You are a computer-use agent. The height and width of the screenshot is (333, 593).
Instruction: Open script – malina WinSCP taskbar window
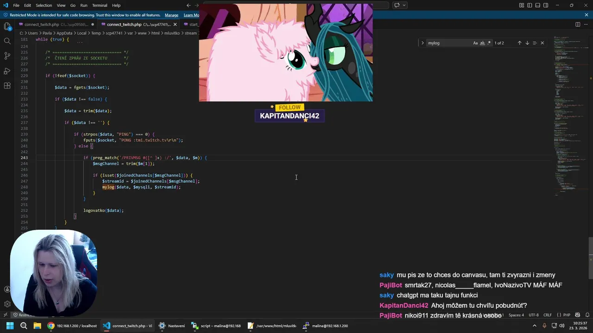(216, 326)
